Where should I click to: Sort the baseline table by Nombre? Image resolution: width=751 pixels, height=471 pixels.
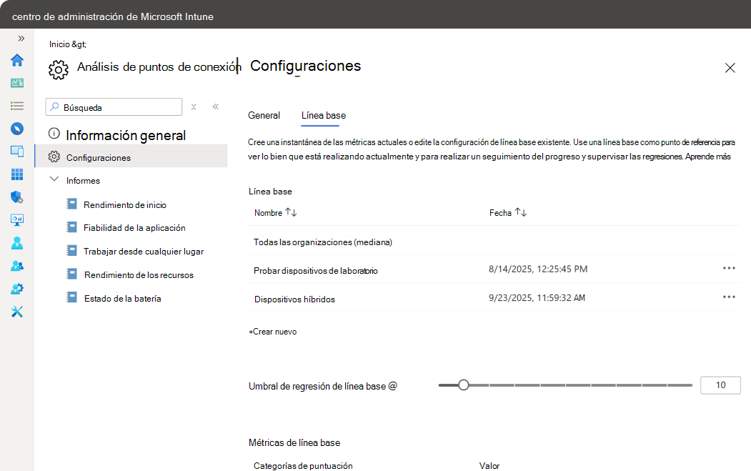pyautogui.click(x=275, y=212)
